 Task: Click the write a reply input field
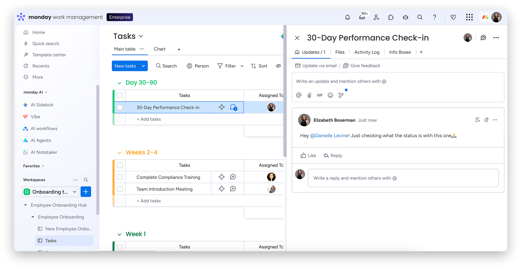[x=403, y=178]
